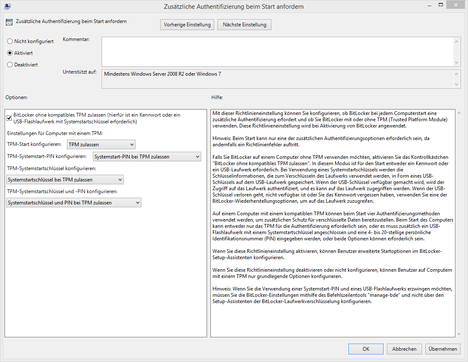468x362 pixels.
Task: Click inside the Kommentar text field
Action: click(277, 52)
